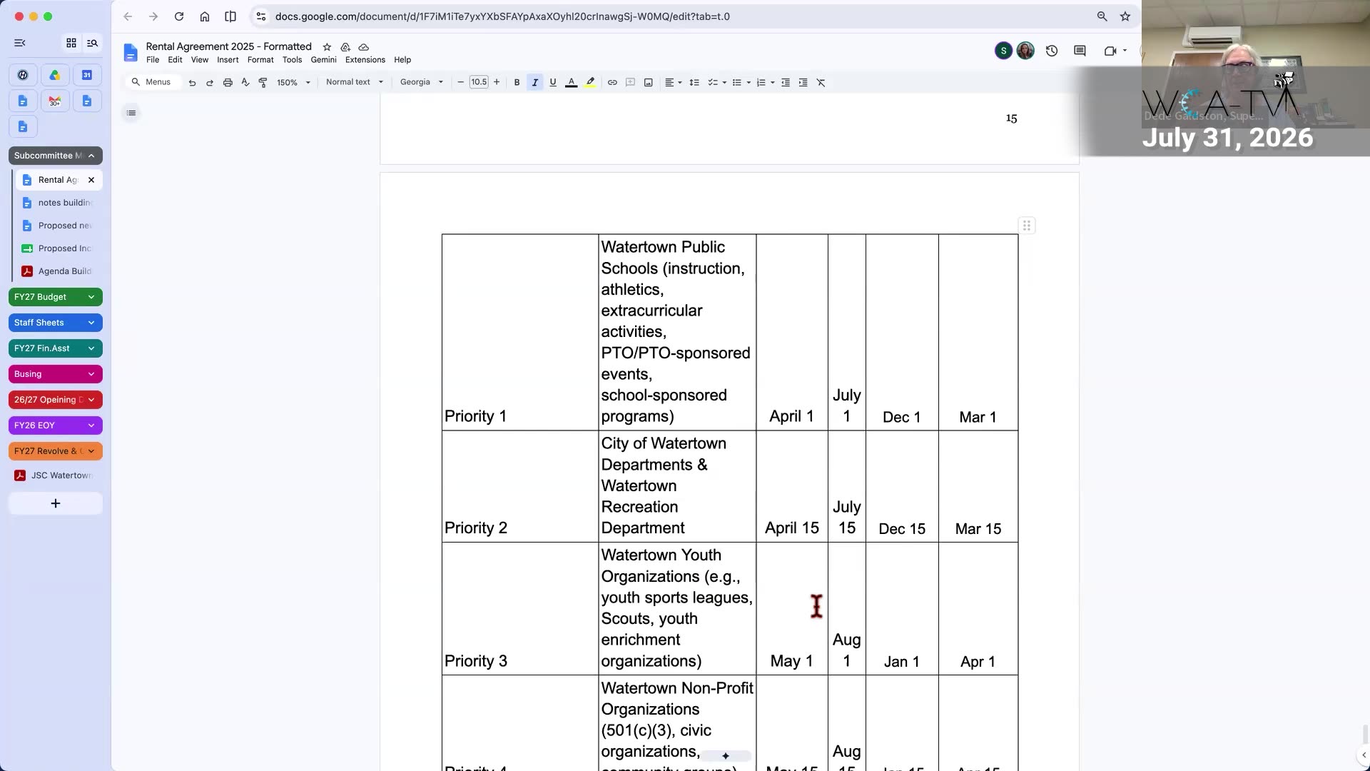
Task: Expand the Staff Sheets tab group
Action: [56, 323]
